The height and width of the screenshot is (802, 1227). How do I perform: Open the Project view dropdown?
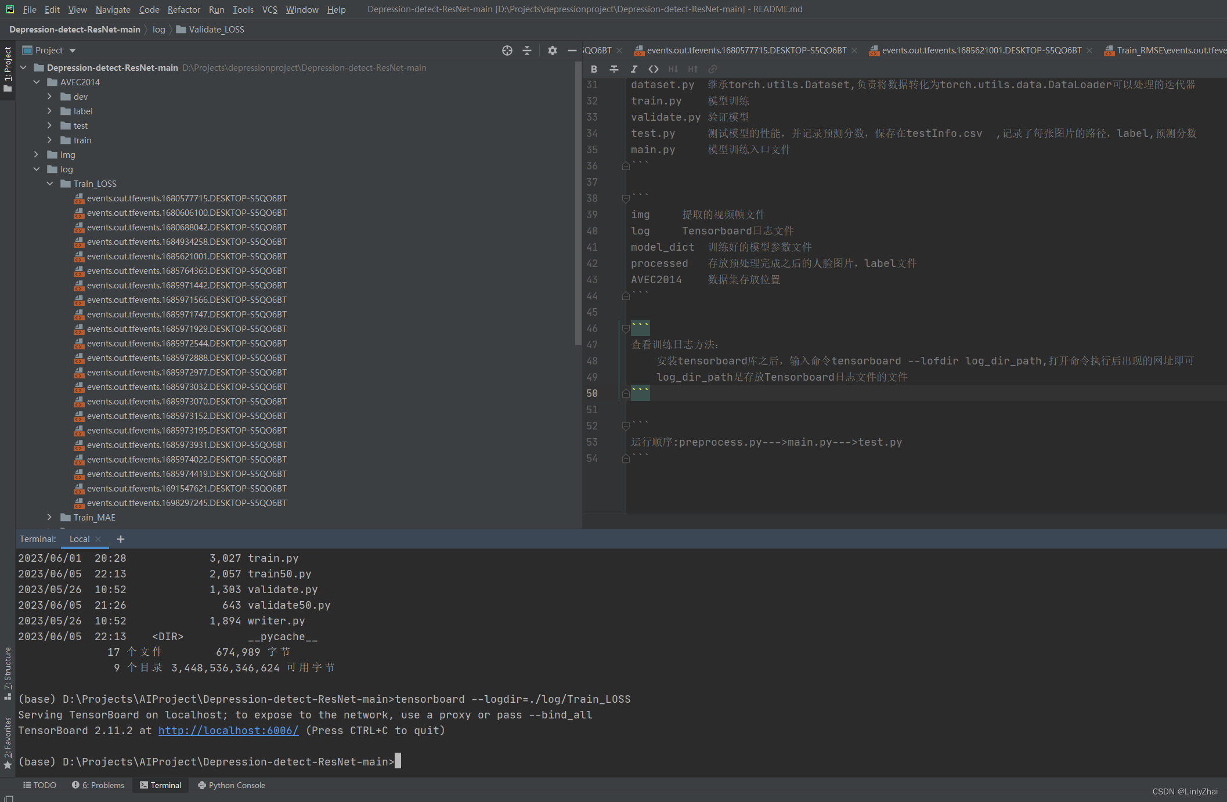[72, 50]
